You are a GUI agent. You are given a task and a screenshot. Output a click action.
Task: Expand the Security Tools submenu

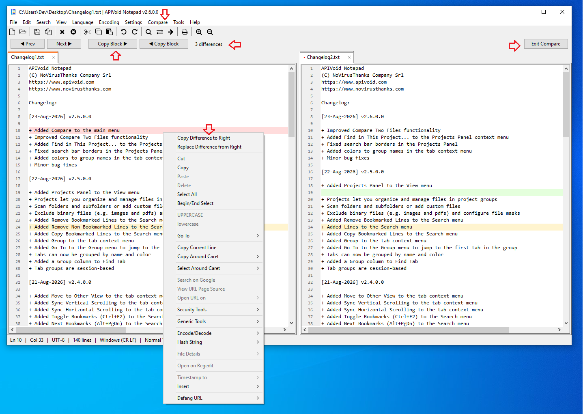tap(213, 310)
